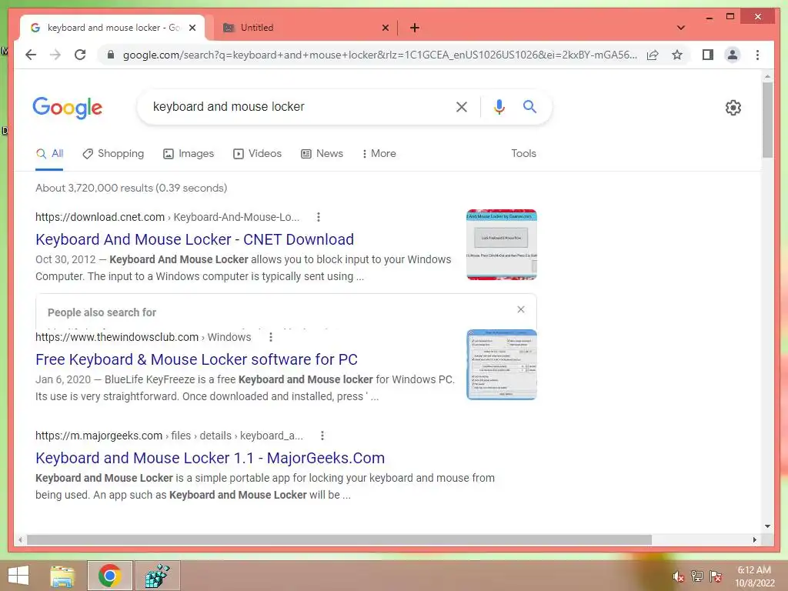Close the Untitled tab
788x591 pixels.
386,28
